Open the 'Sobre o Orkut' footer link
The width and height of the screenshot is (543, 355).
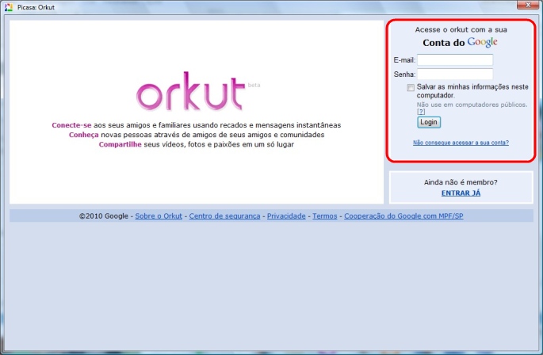[159, 216]
